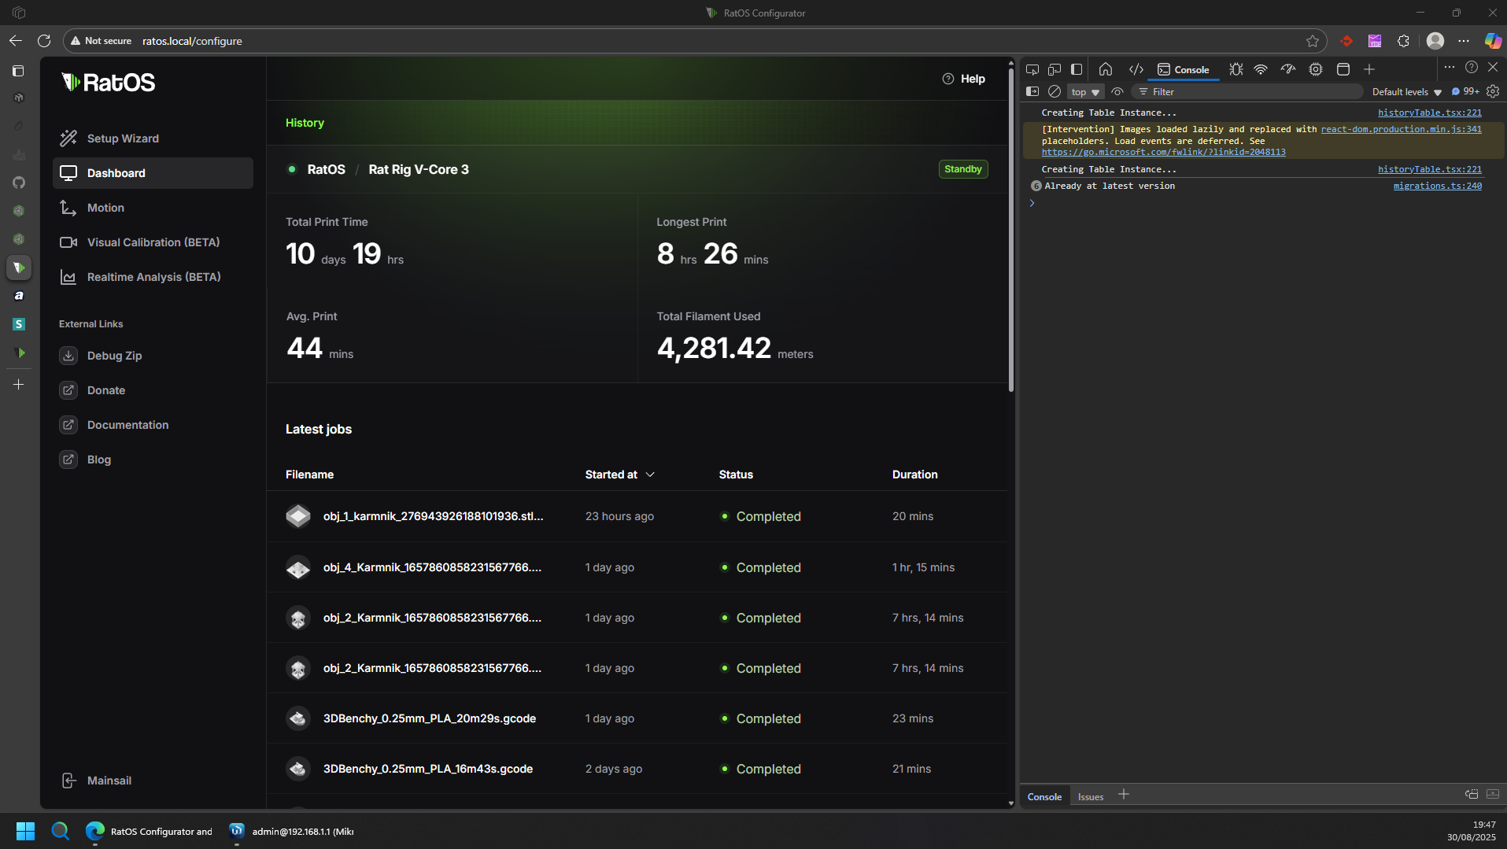Clear the console output
Viewport: 1507px width, 849px height.
(x=1055, y=92)
